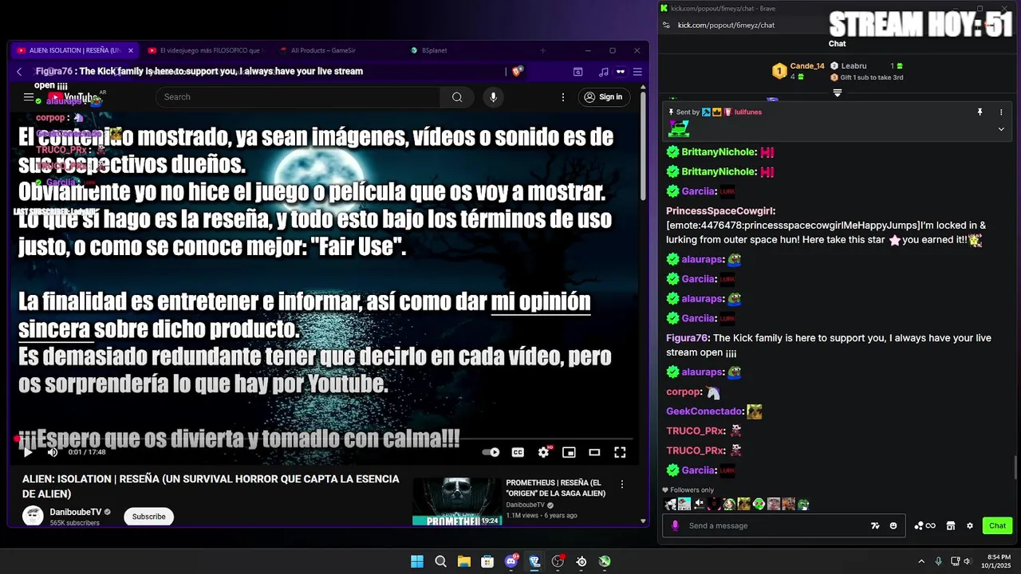Open video settings gear in player
Image resolution: width=1021 pixels, height=574 pixels.
pyautogui.click(x=543, y=452)
